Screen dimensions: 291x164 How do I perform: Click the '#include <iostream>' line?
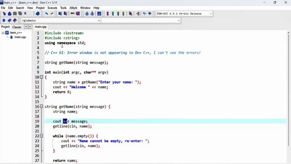64,33
